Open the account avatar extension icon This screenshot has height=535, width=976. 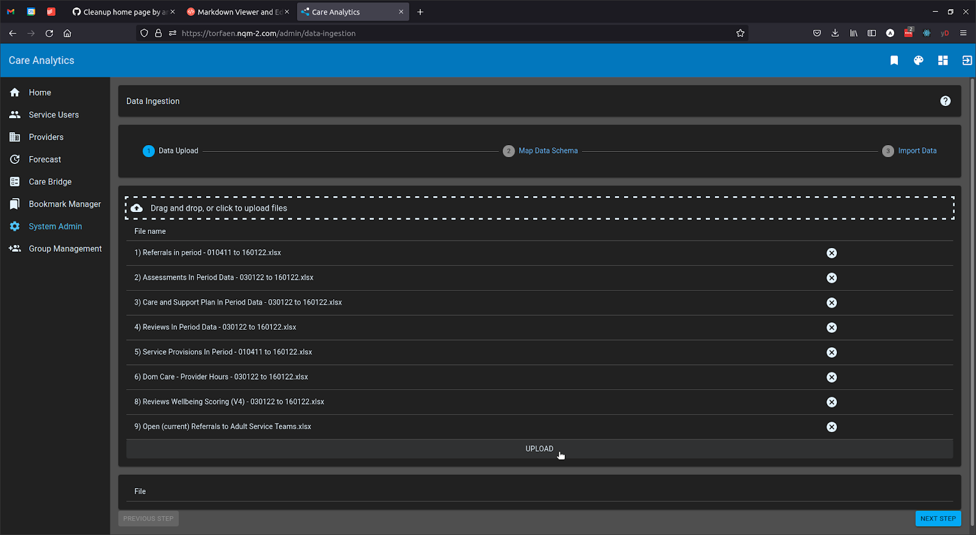coord(890,34)
